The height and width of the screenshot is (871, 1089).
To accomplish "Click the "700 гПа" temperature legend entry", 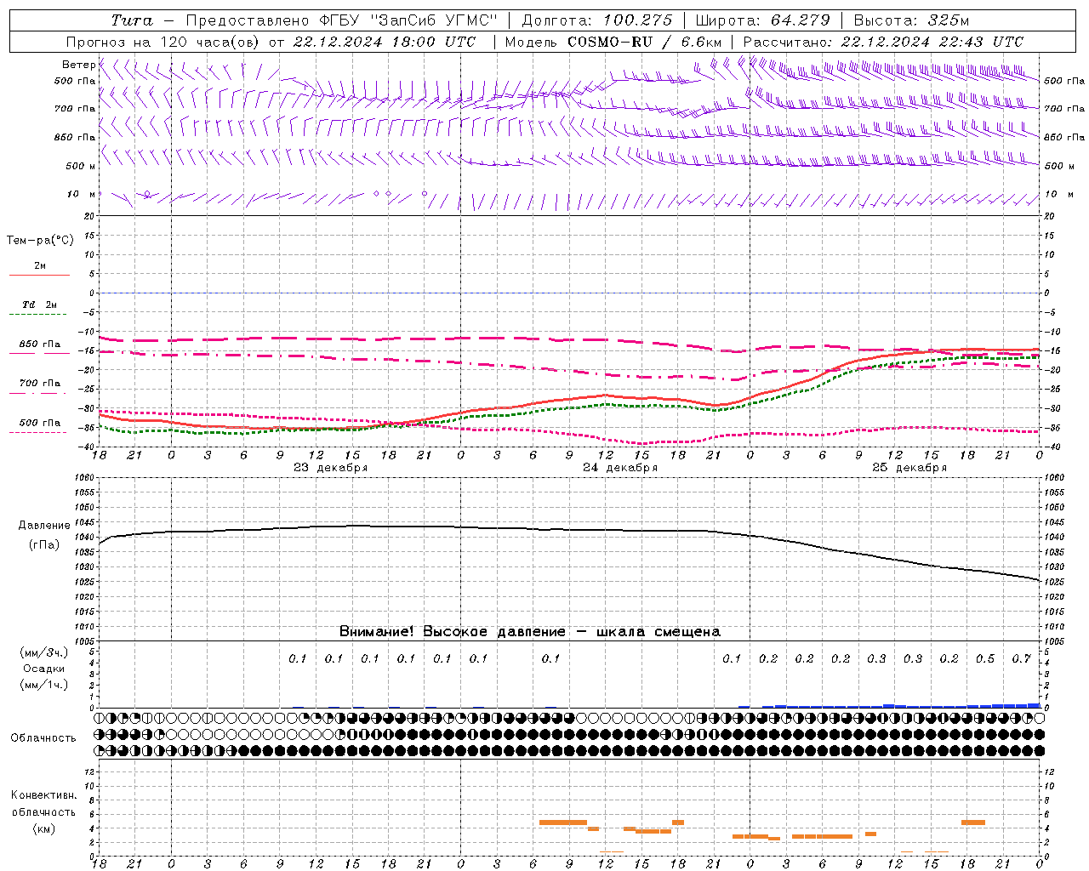I will [40, 383].
